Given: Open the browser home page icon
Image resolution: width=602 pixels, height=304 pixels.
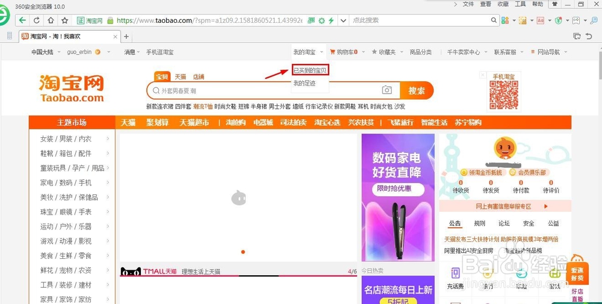Looking at the screenshot, I should tap(51, 20).
